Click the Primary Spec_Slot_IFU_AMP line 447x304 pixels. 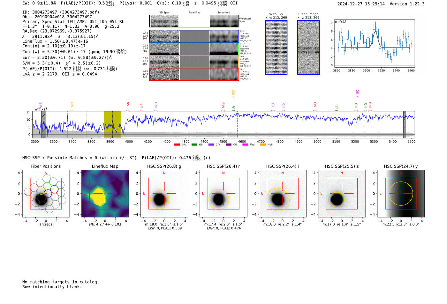(73, 22)
